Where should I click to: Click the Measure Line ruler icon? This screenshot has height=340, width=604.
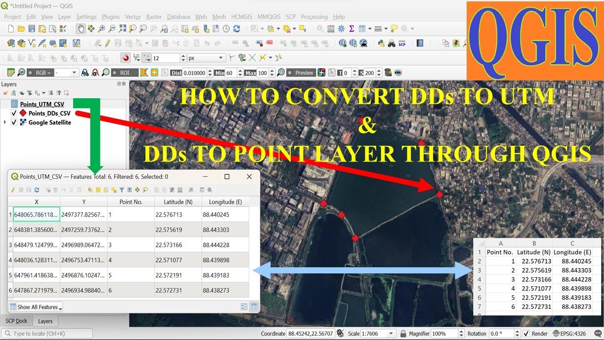click(378, 29)
